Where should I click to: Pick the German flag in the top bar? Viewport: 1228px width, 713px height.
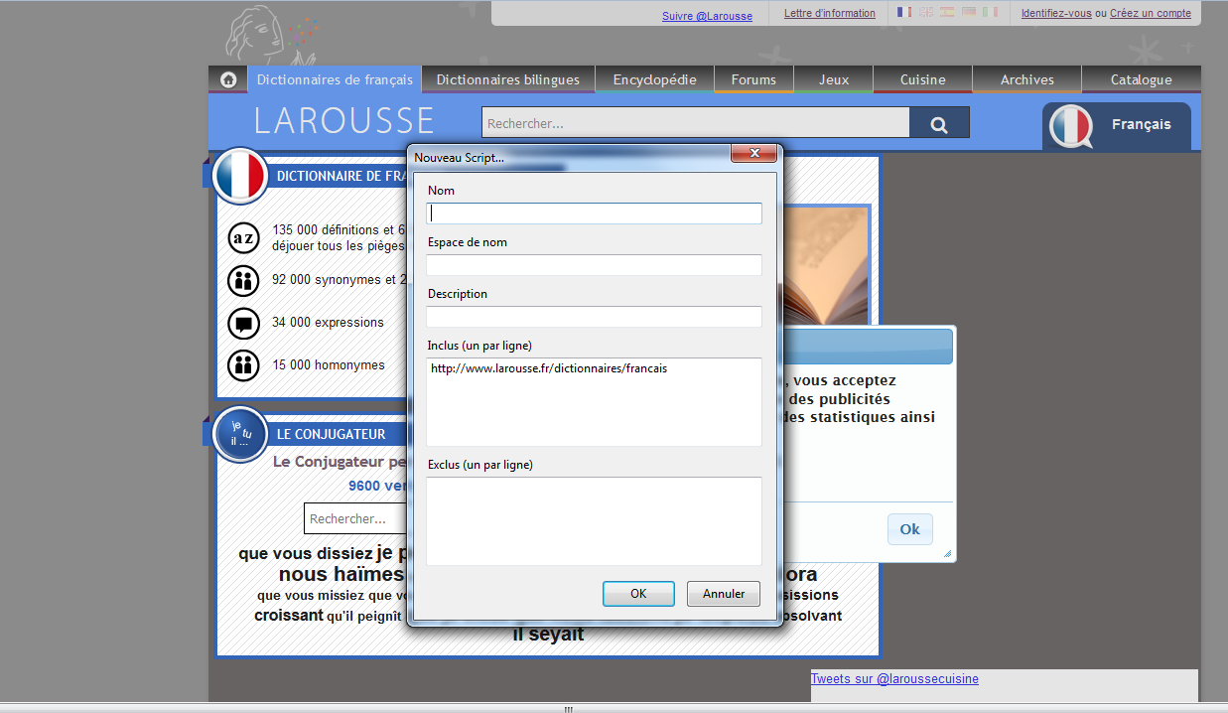(x=969, y=13)
